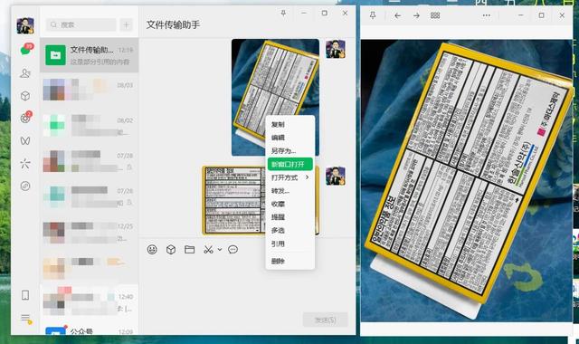Viewport: 579px width, 344px height.
Task: Open the chat dated 08/02
Action: coord(89,125)
